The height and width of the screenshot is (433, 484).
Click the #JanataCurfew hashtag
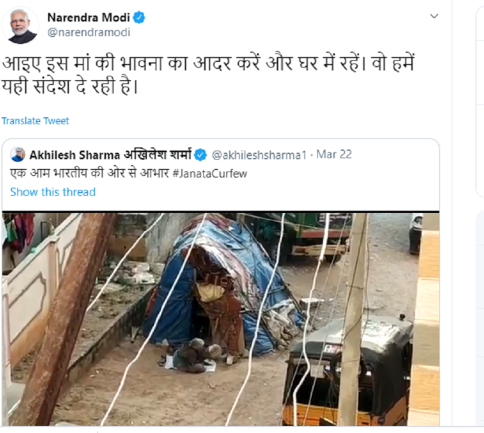213,173
